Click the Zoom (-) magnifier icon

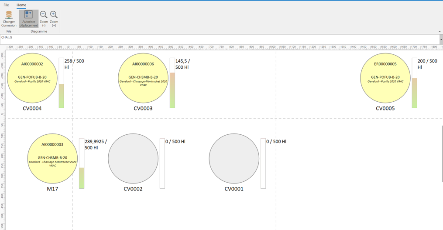click(x=44, y=16)
